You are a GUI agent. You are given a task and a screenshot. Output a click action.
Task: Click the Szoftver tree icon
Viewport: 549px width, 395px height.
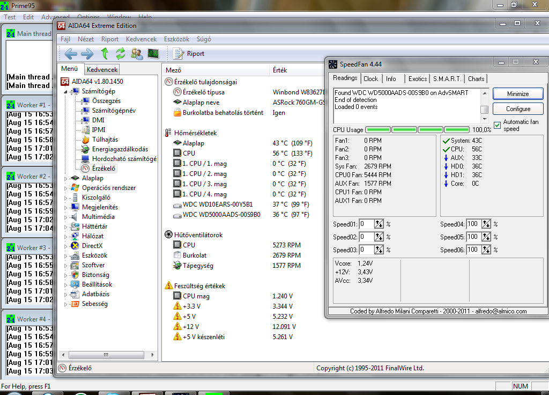[x=75, y=265]
